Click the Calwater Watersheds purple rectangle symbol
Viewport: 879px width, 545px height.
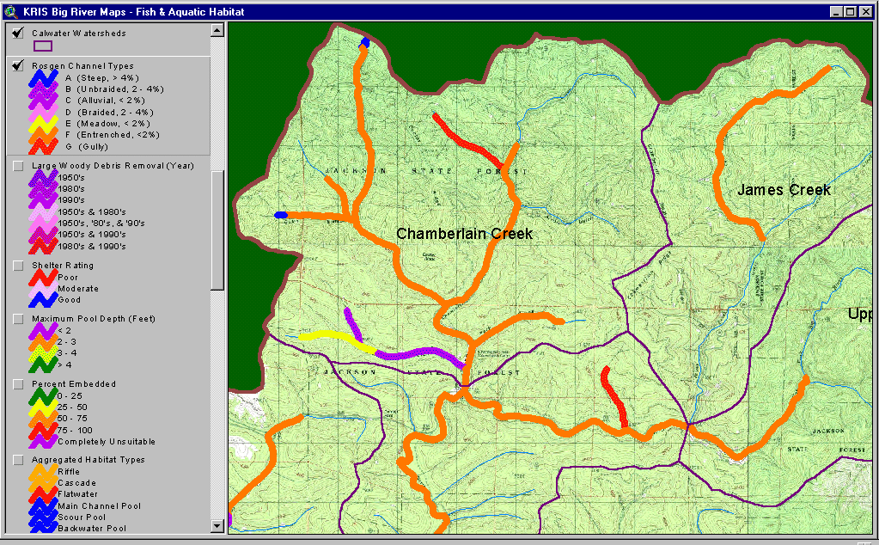tap(43, 46)
